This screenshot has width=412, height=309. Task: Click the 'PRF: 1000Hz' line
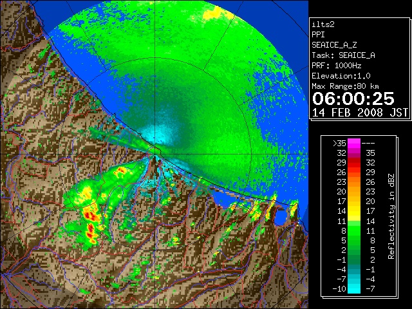click(x=336, y=66)
